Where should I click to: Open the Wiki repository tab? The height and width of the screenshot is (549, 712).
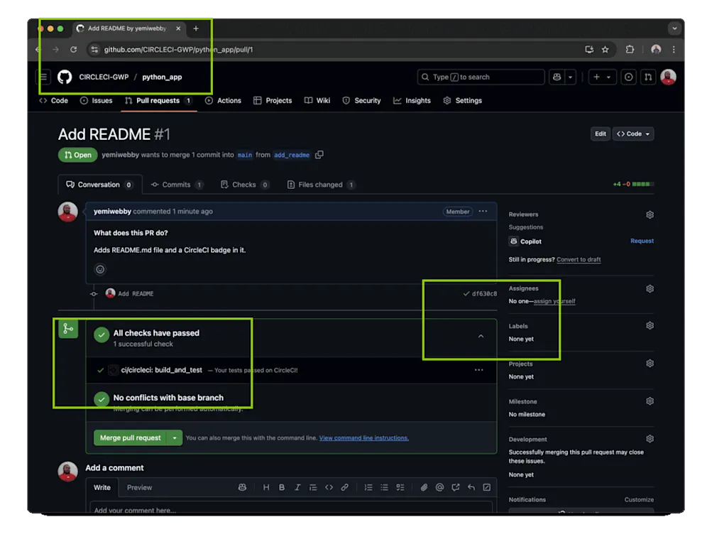pos(317,100)
